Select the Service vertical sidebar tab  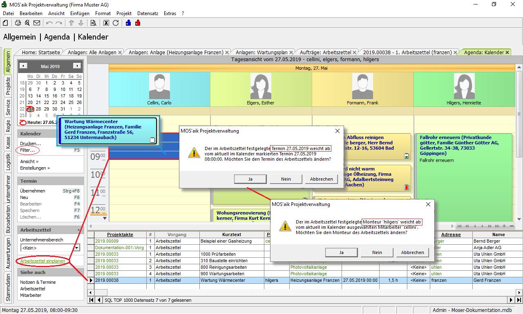point(8,108)
